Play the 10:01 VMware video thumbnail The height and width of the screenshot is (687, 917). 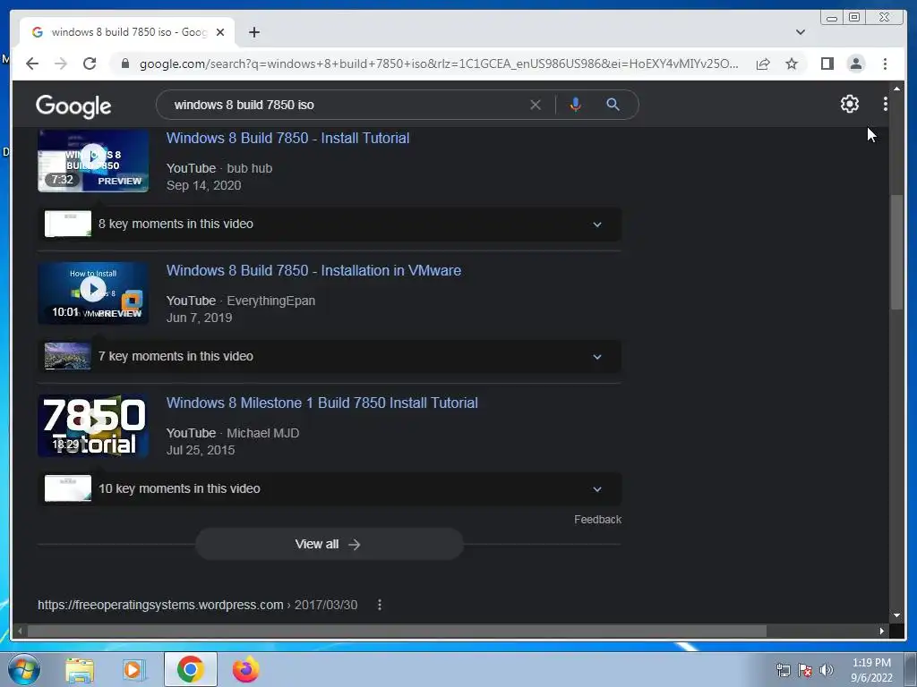[x=93, y=293]
